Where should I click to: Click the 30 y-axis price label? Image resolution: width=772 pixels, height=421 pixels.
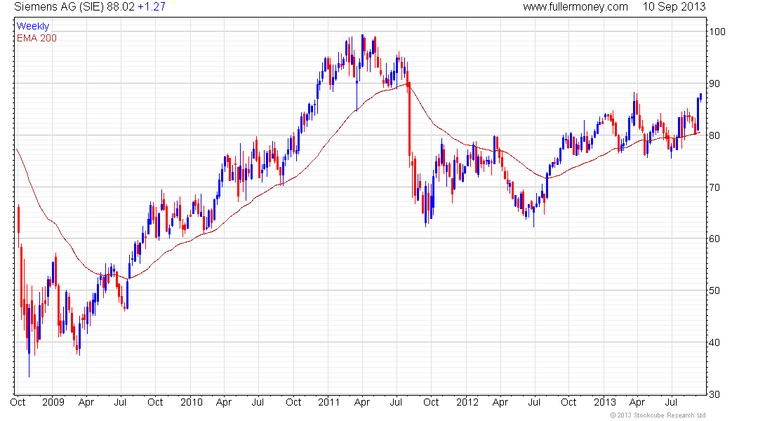pos(714,394)
